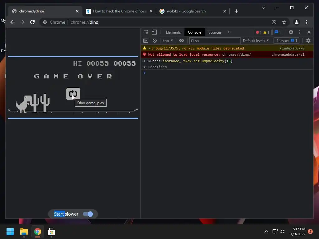Open the chrome://dino/ link in error
The height and width of the screenshot is (239, 319).
click(x=236, y=54)
